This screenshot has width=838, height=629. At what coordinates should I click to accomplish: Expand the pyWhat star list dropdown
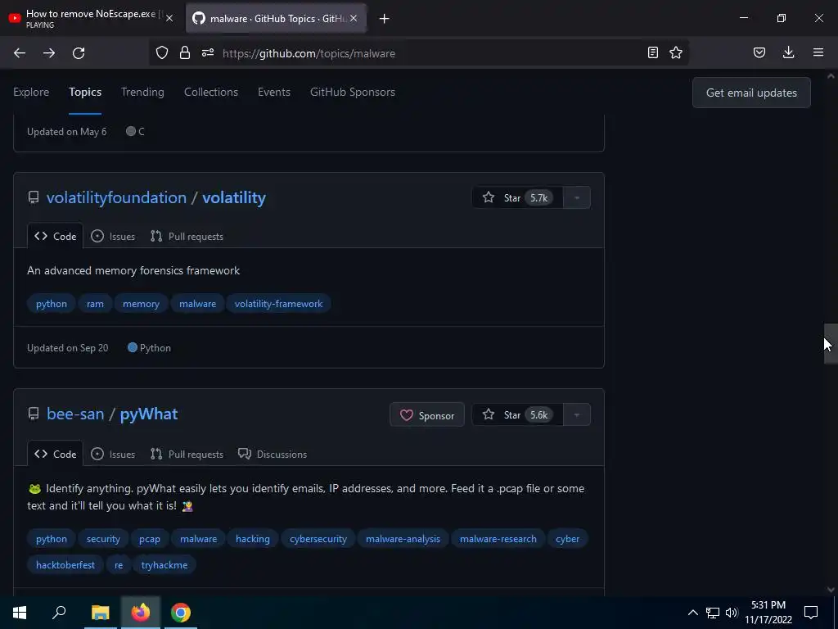point(577,415)
